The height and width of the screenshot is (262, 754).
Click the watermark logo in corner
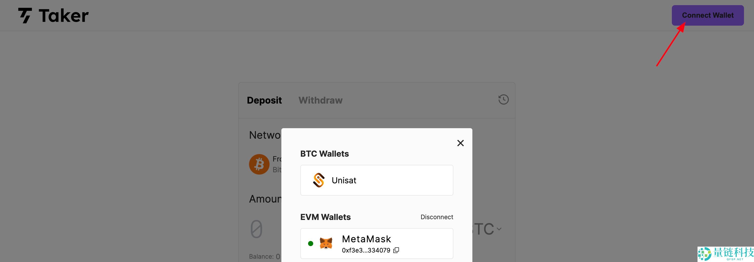(x=725, y=254)
